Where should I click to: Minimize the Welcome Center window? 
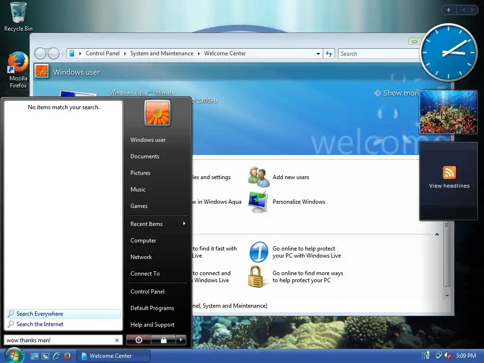pos(415,41)
